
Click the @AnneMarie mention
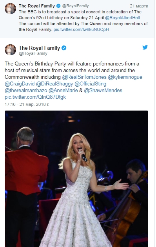[x=63, y=91]
